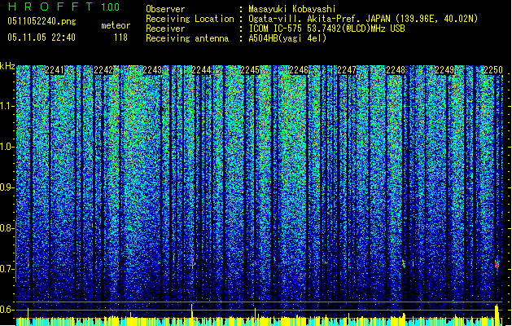Click the Receiving Location label
Viewport: 512px width, 326px height.
190,19
